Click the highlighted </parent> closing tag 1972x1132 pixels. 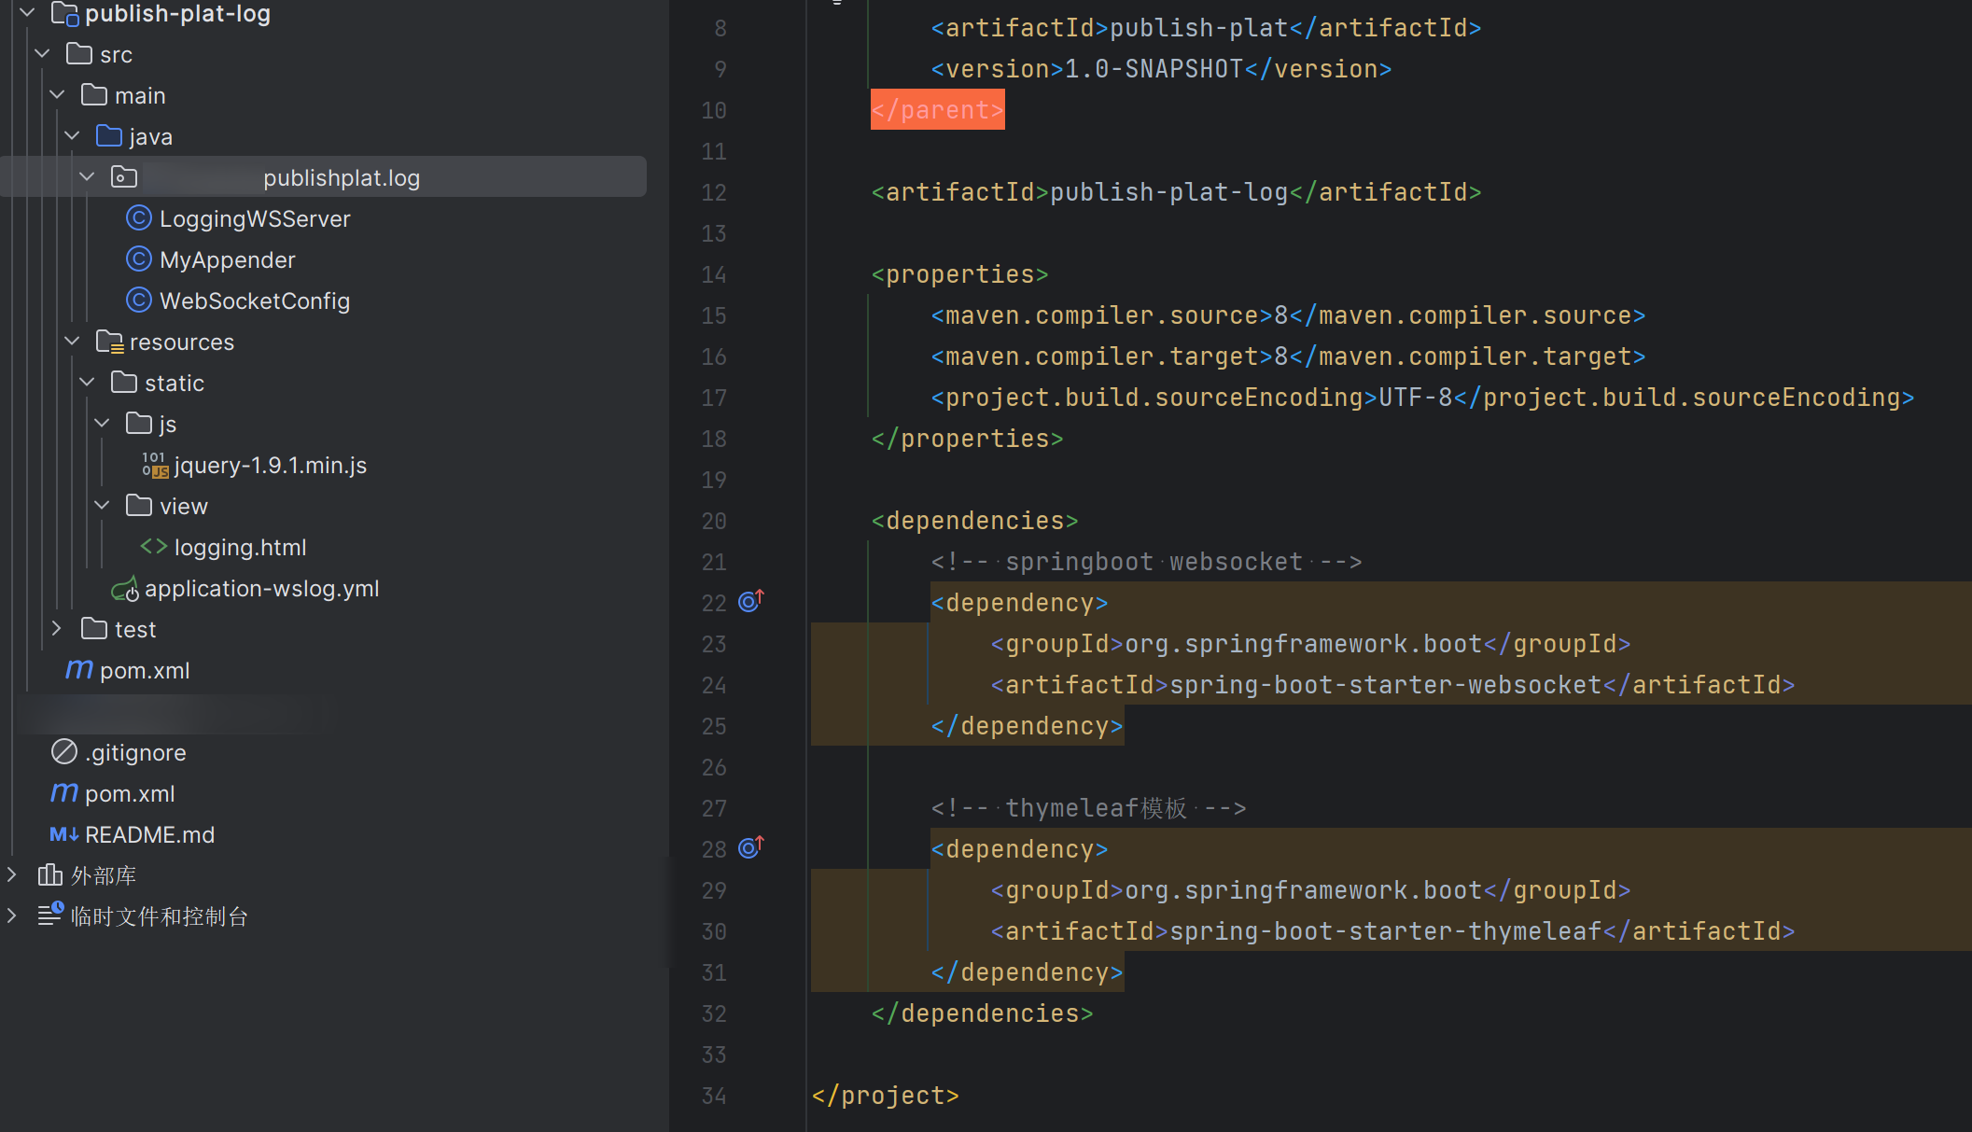937,110
